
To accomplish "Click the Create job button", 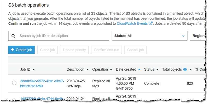I will pyautogui.click(x=21, y=50).
